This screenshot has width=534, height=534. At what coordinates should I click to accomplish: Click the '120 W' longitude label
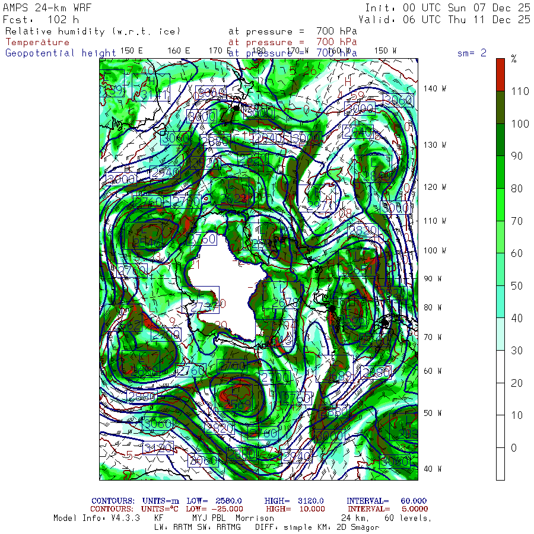pos(435,187)
